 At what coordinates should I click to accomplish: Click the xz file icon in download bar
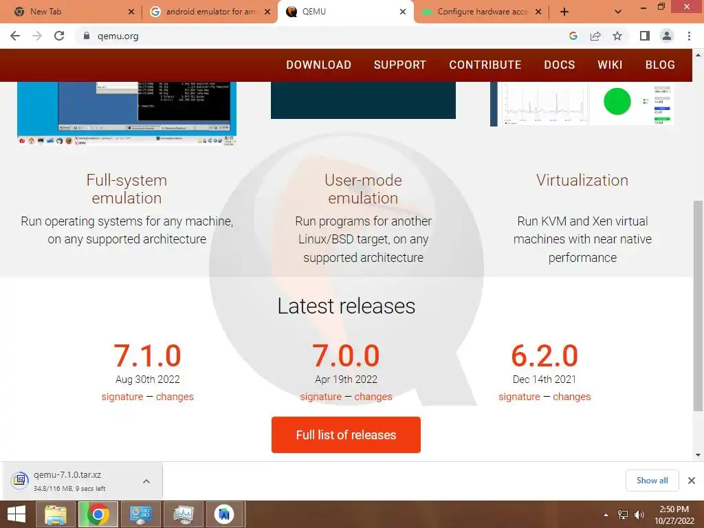pos(20,481)
